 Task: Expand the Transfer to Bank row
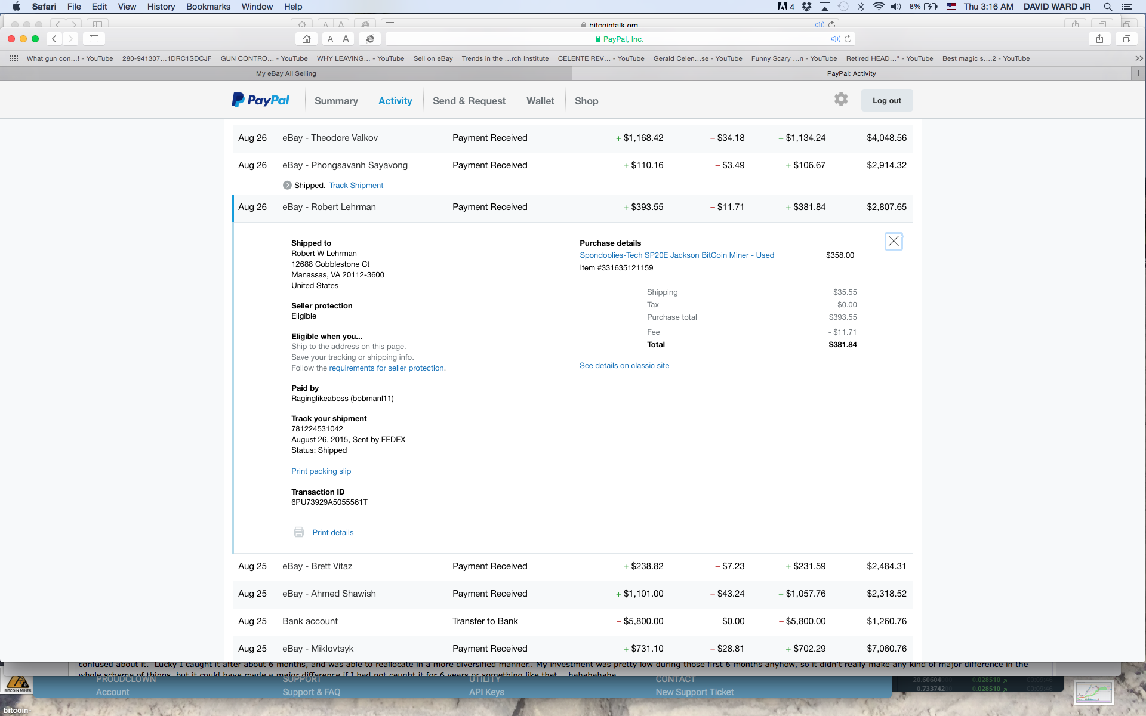pos(572,621)
